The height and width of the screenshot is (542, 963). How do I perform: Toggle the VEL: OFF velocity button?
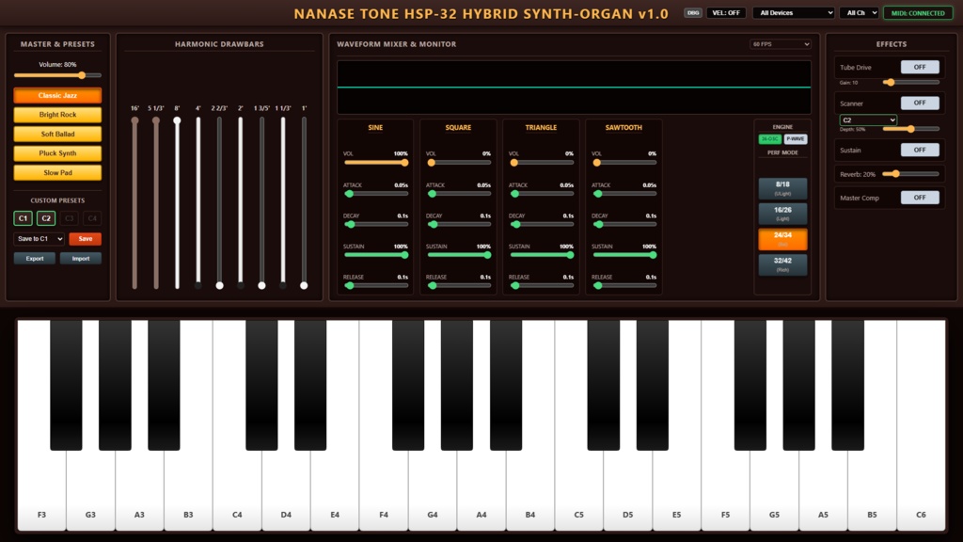pyautogui.click(x=726, y=13)
